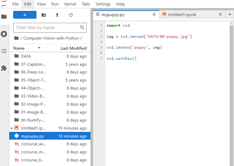Image resolution: width=234 pixels, height=166 pixels.
Task: Select the 02-Image-P... folder
Action: point(50,104)
